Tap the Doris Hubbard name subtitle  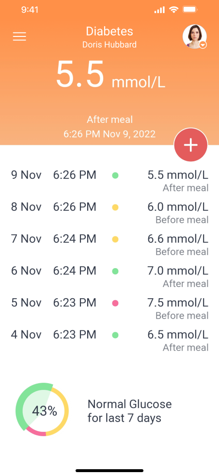pos(109,45)
